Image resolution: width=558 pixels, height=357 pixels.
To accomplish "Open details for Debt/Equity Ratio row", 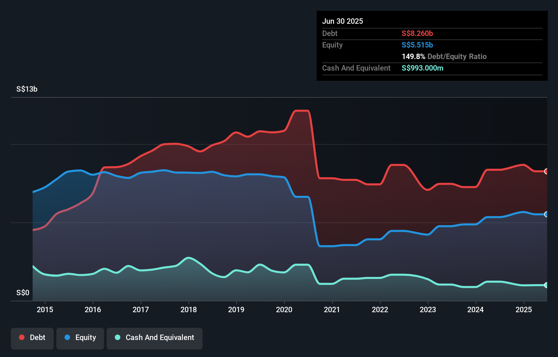I will pyautogui.click(x=444, y=56).
